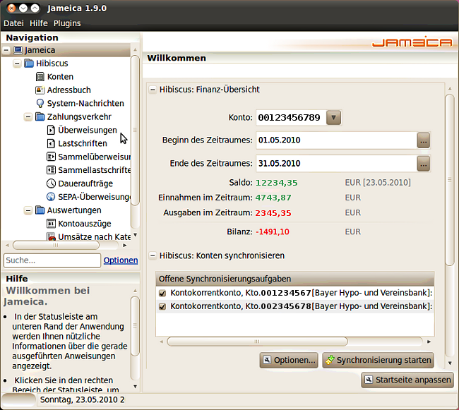Click Offene Synchronisierungsaufgaben column header
This screenshot has height=410, width=459.
click(x=295, y=279)
